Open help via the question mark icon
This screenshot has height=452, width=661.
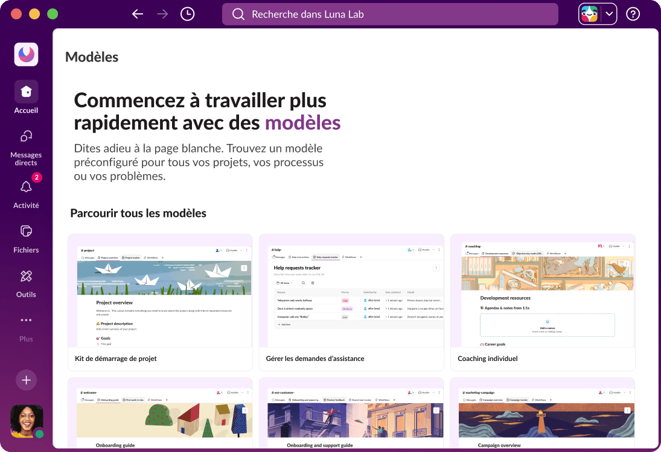633,13
